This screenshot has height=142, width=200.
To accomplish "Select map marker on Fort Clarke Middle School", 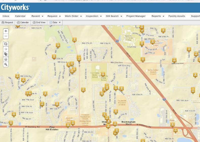I will coord(103,74).
